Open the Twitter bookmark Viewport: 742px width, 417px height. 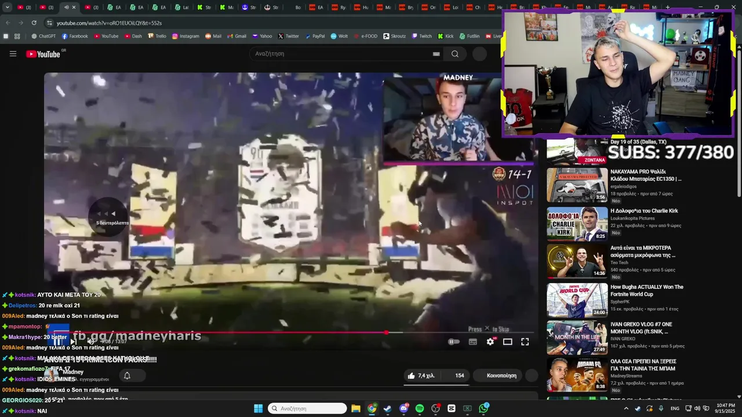click(x=289, y=36)
